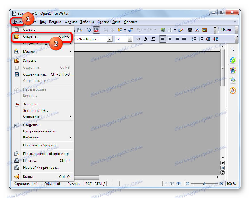Open the Вставка menu
This screenshot has height=198, width=250.
click(55, 22)
